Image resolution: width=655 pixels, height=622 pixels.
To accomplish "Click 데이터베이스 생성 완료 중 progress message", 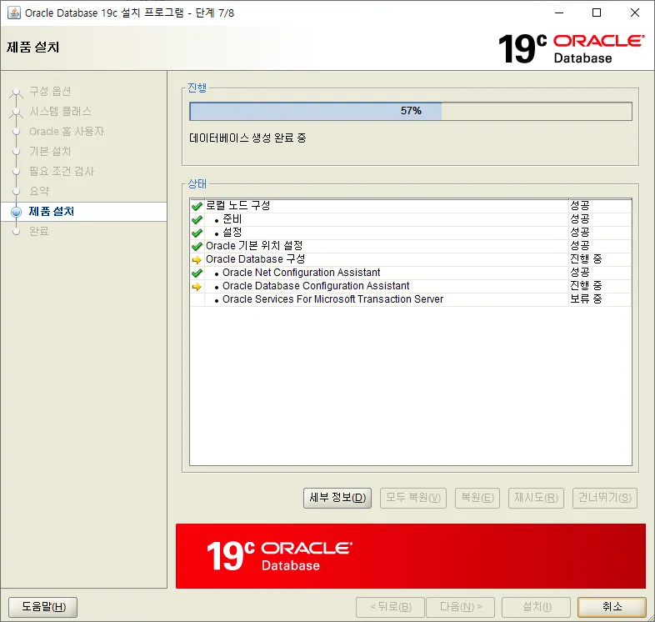I will coord(247,138).
